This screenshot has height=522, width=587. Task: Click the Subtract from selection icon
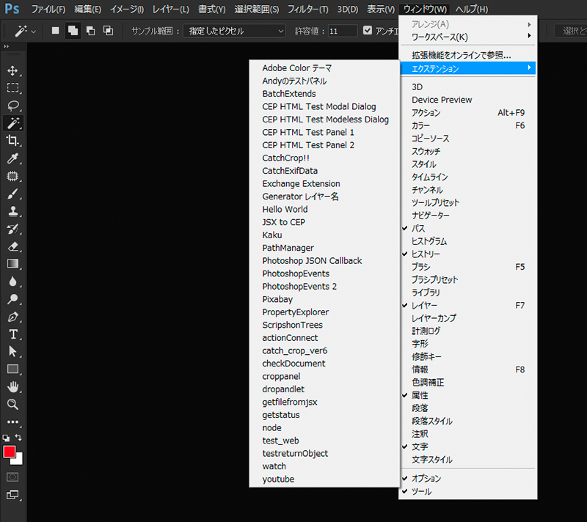tap(90, 31)
